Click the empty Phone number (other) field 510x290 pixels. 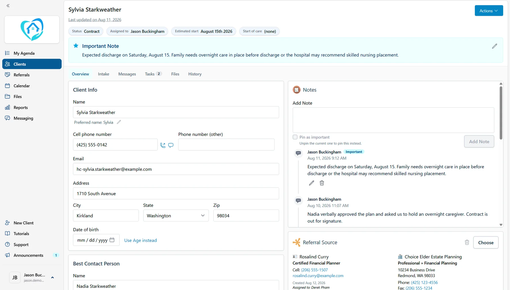tap(226, 144)
